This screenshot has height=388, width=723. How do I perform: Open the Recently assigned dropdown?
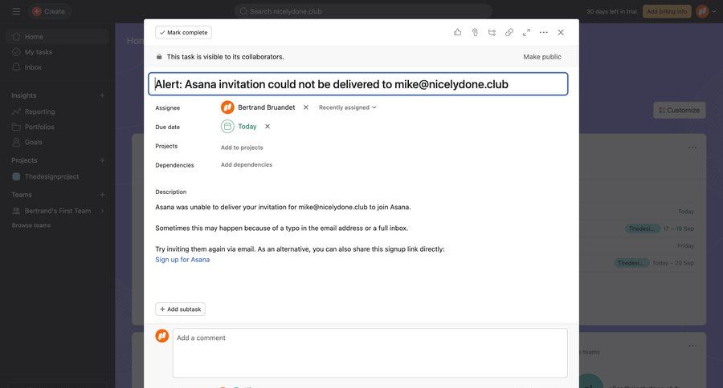347,107
